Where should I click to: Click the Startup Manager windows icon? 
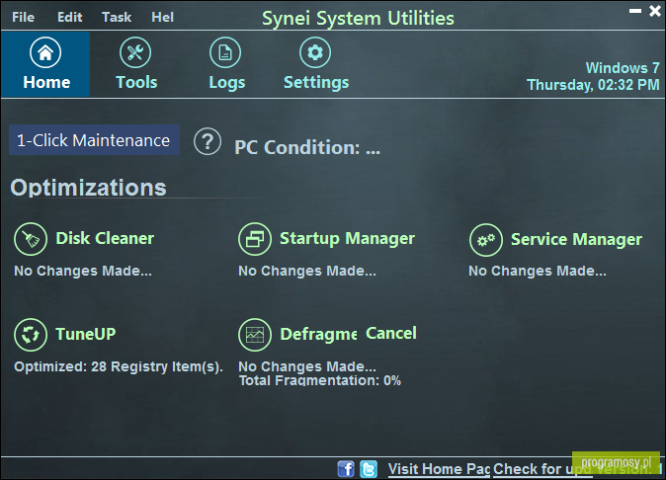[255, 239]
